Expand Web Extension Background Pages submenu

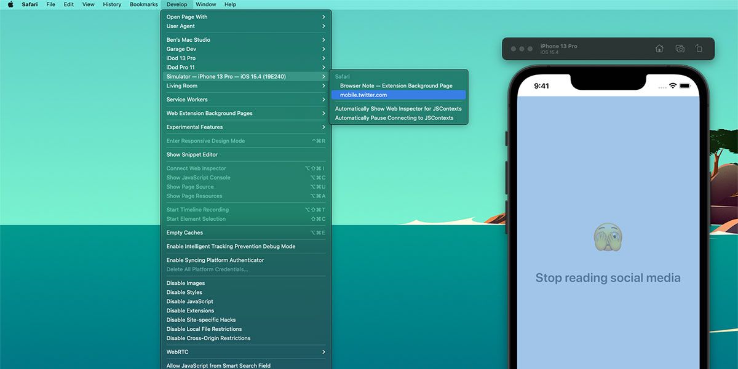246,113
